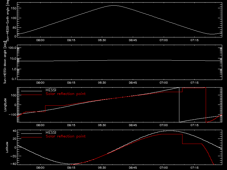Select 06:15 under the Moon angle plot
Viewport: 227px width, 170px height.
click(x=71, y=82)
